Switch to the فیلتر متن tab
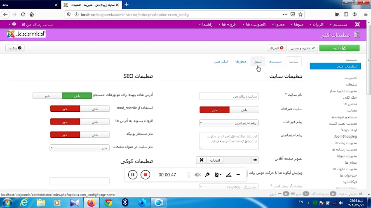Image resolution: width=371 pixels, height=208 pixels. [x=221, y=61]
